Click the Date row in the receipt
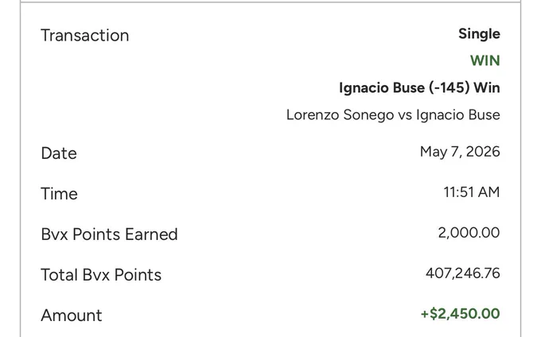Image resolution: width=541 pixels, height=337 pixels. click(270, 153)
